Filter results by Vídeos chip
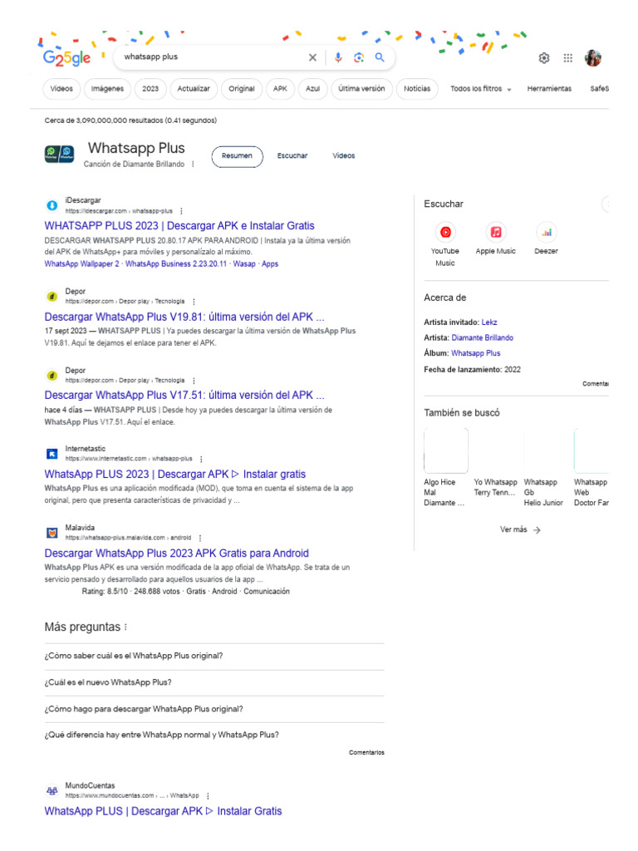The image size is (638, 851). click(61, 89)
